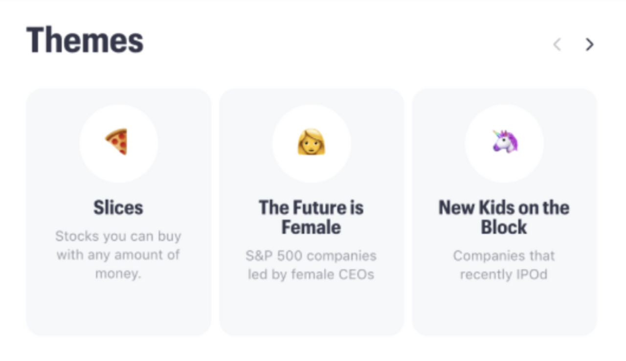
Task: Click the word "Block" on second title line
Action: click(x=504, y=227)
